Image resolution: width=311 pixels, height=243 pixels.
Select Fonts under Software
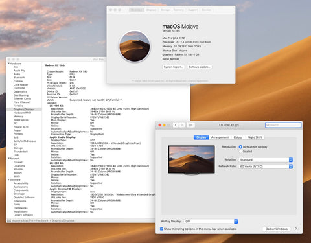click(x=17, y=204)
